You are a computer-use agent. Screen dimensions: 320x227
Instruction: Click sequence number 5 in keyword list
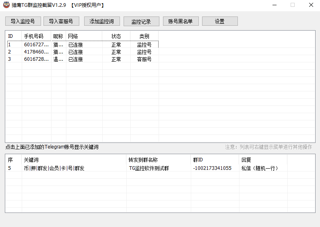click(x=9, y=168)
